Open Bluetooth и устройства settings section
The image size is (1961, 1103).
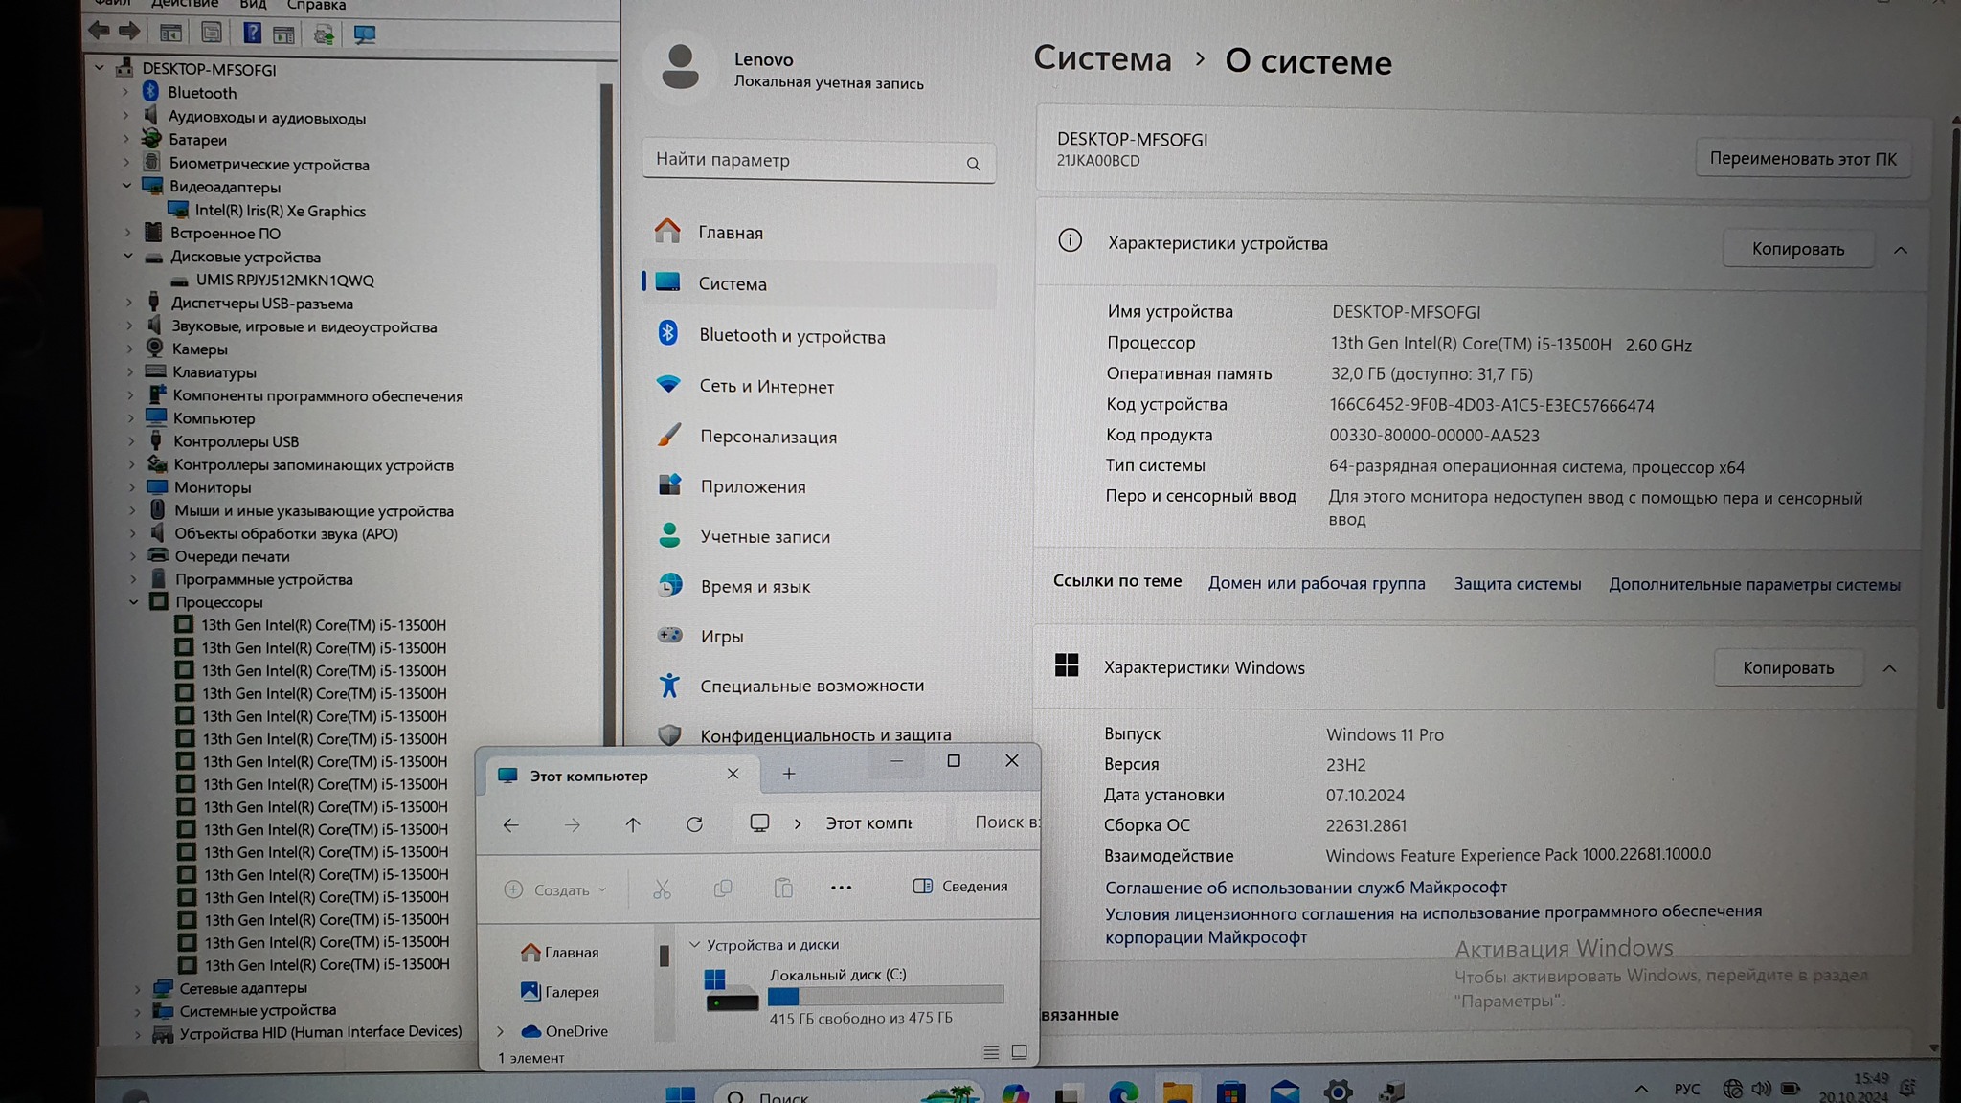click(791, 336)
